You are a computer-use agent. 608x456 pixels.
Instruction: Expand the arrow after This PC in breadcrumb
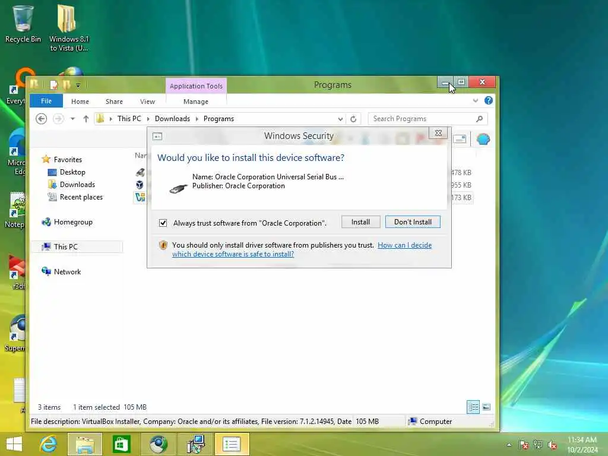click(148, 119)
